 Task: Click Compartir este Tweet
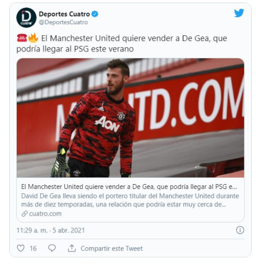point(111,249)
